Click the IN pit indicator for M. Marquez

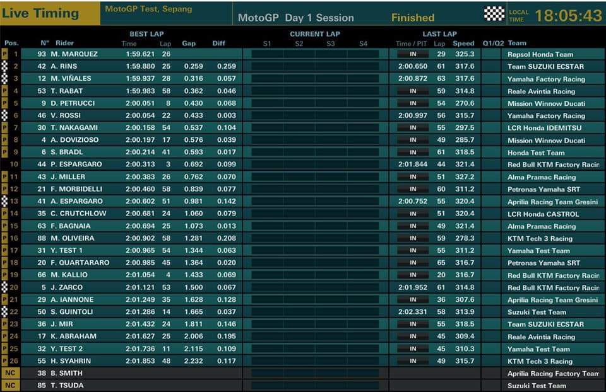(413, 54)
